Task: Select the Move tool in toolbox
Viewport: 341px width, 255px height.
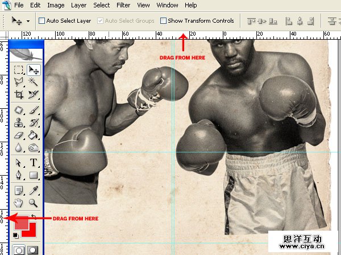Action: coord(33,70)
